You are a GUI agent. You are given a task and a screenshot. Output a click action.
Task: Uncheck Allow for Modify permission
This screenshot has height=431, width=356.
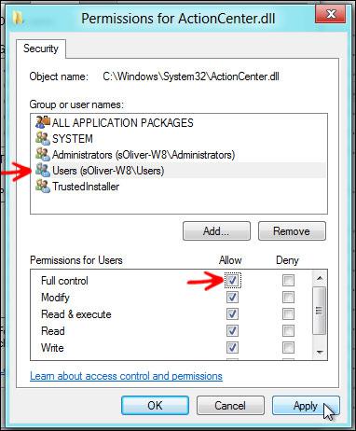(x=232, y=298)
